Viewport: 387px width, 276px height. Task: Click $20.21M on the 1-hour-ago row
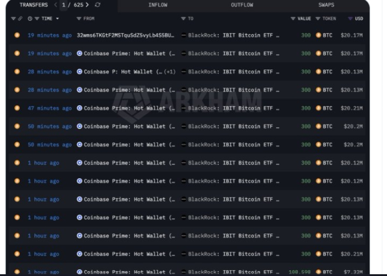point(352,254)
